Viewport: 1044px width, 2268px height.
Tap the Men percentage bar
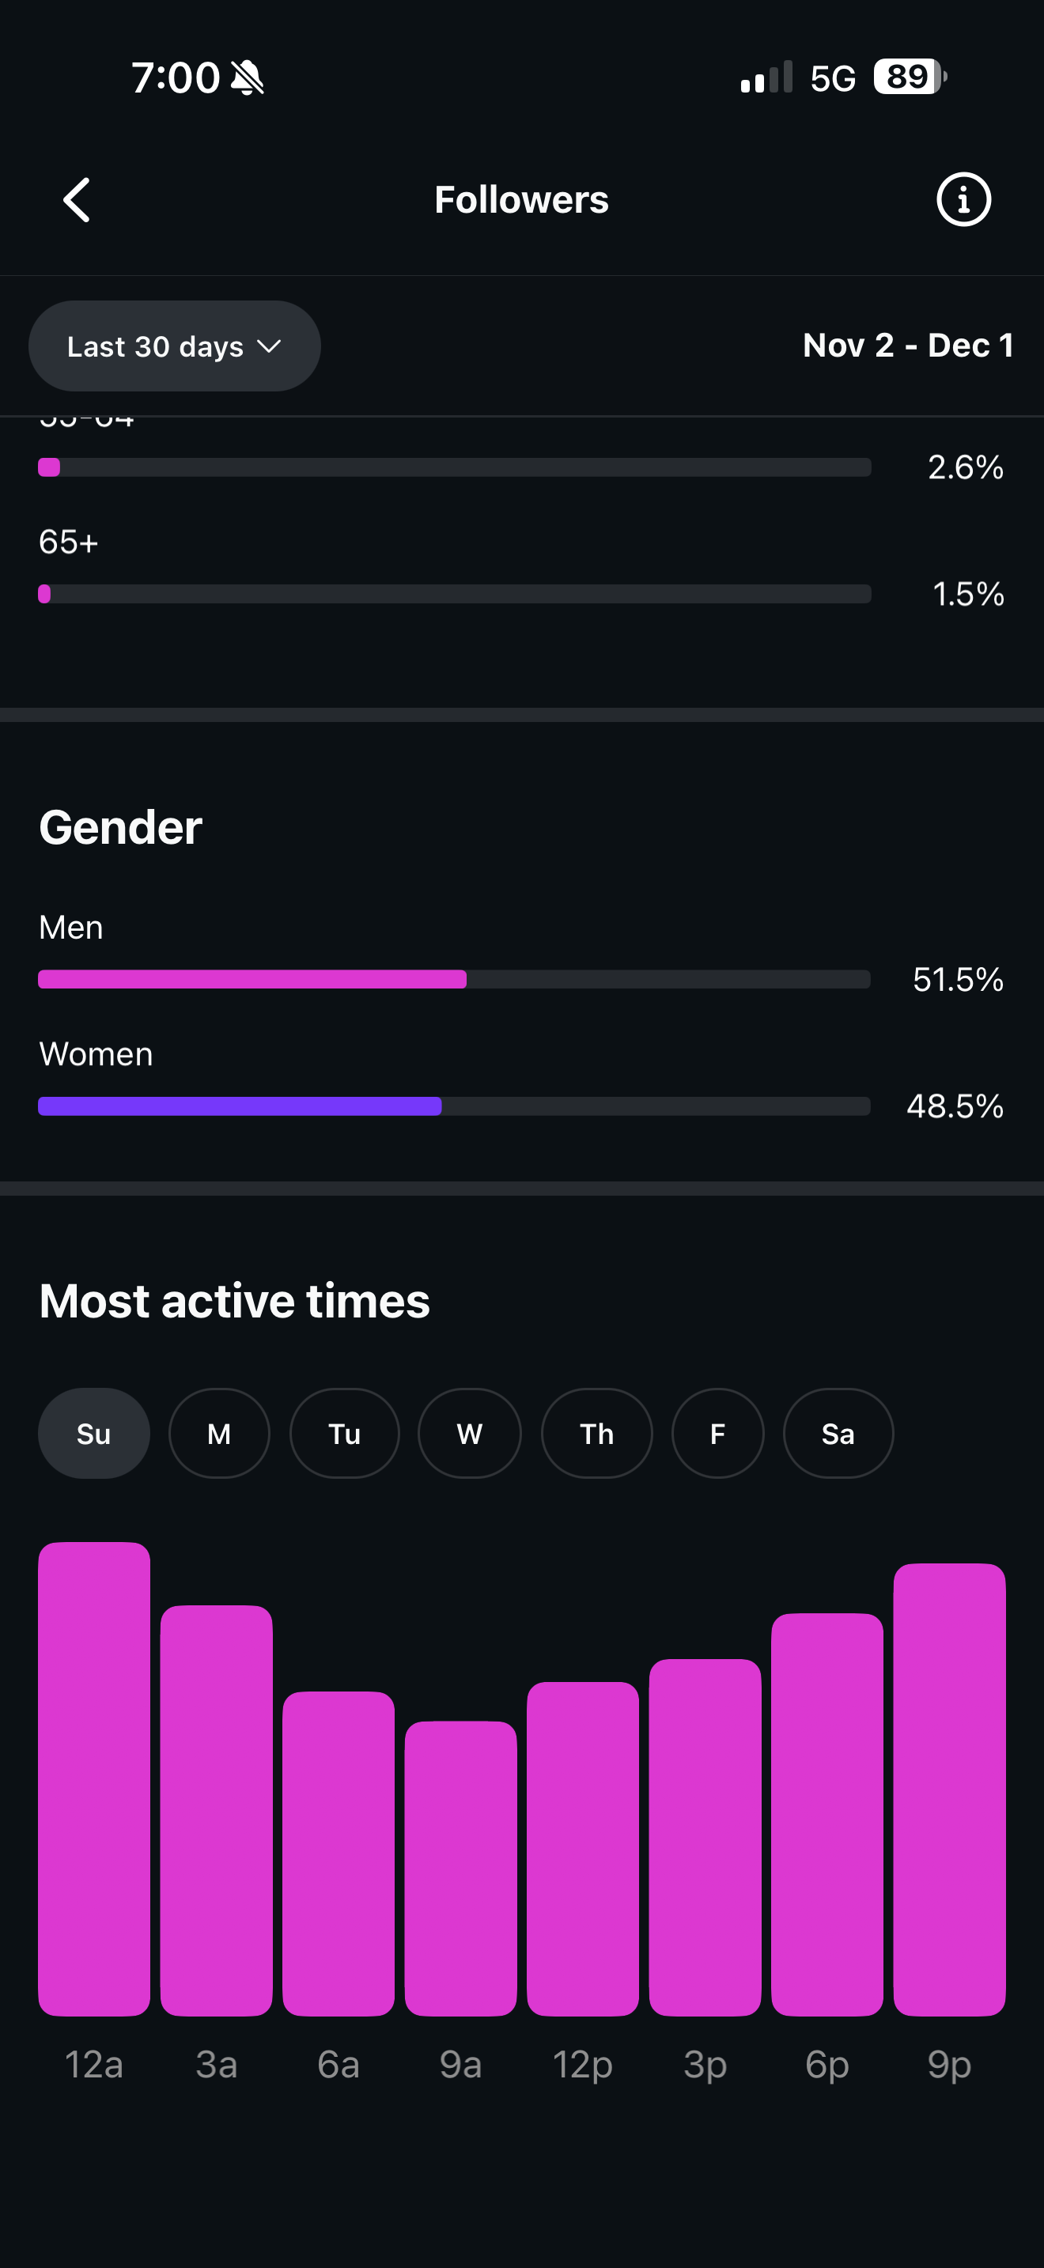454,979
